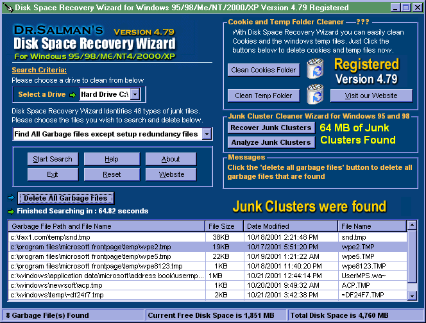Image resolution: width=426 pixels, height=323 pixels.
Task: Open the About dialog
Action: (171, 159)
